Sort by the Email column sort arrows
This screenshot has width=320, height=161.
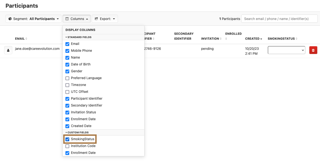[27, 39]
